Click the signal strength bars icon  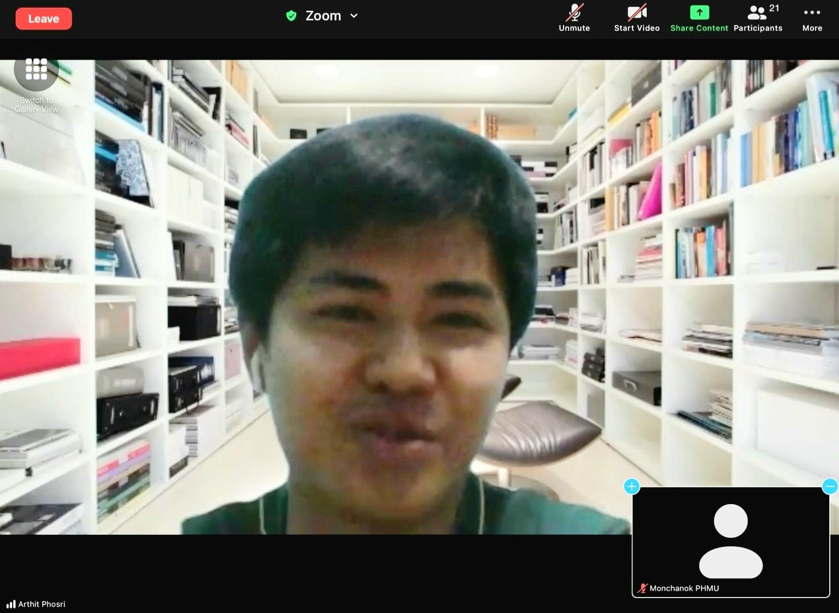[x=11, y=604]
